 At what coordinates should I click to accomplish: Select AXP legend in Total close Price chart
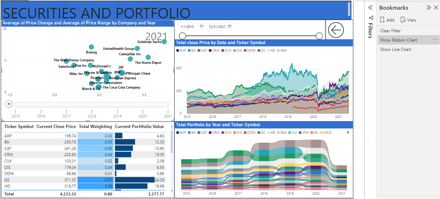click(181, 51)
